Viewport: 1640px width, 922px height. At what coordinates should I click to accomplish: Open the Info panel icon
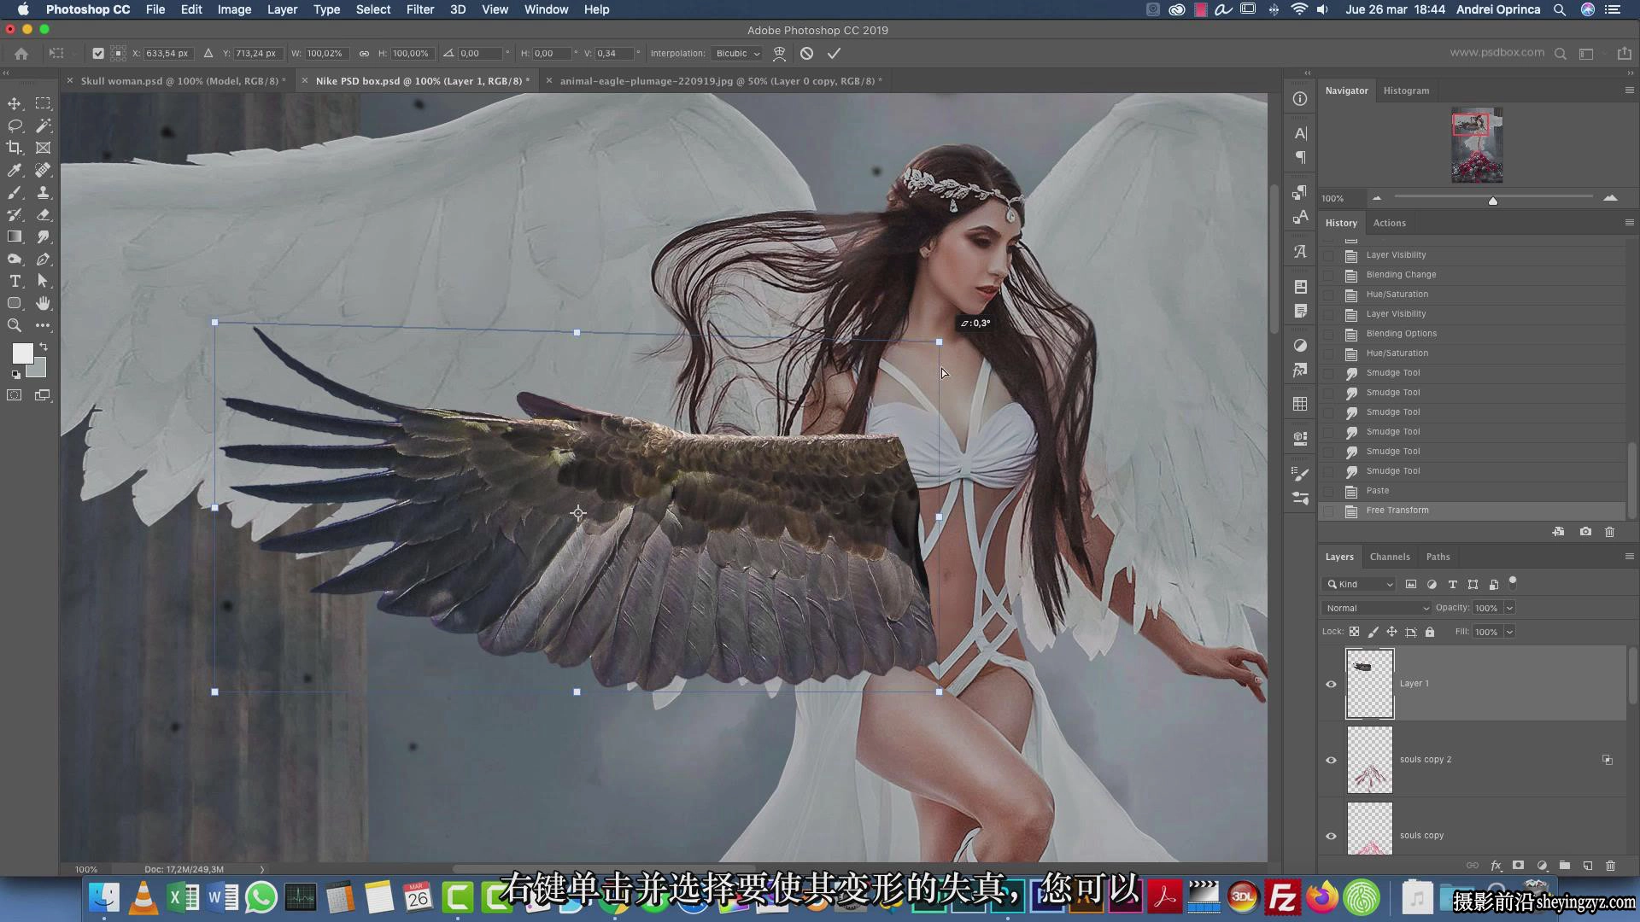(x=1300, y=99)
